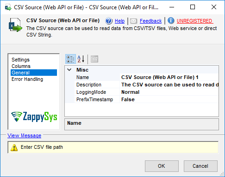Click the title bar window icon
The width and height of the screenshot is (225, 177).
[x=8, y=7]
